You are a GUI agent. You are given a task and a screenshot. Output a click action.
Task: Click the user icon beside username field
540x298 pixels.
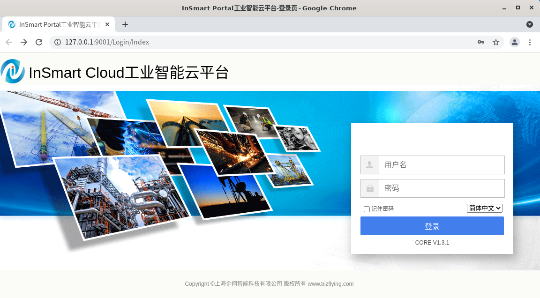coord(369,165)
